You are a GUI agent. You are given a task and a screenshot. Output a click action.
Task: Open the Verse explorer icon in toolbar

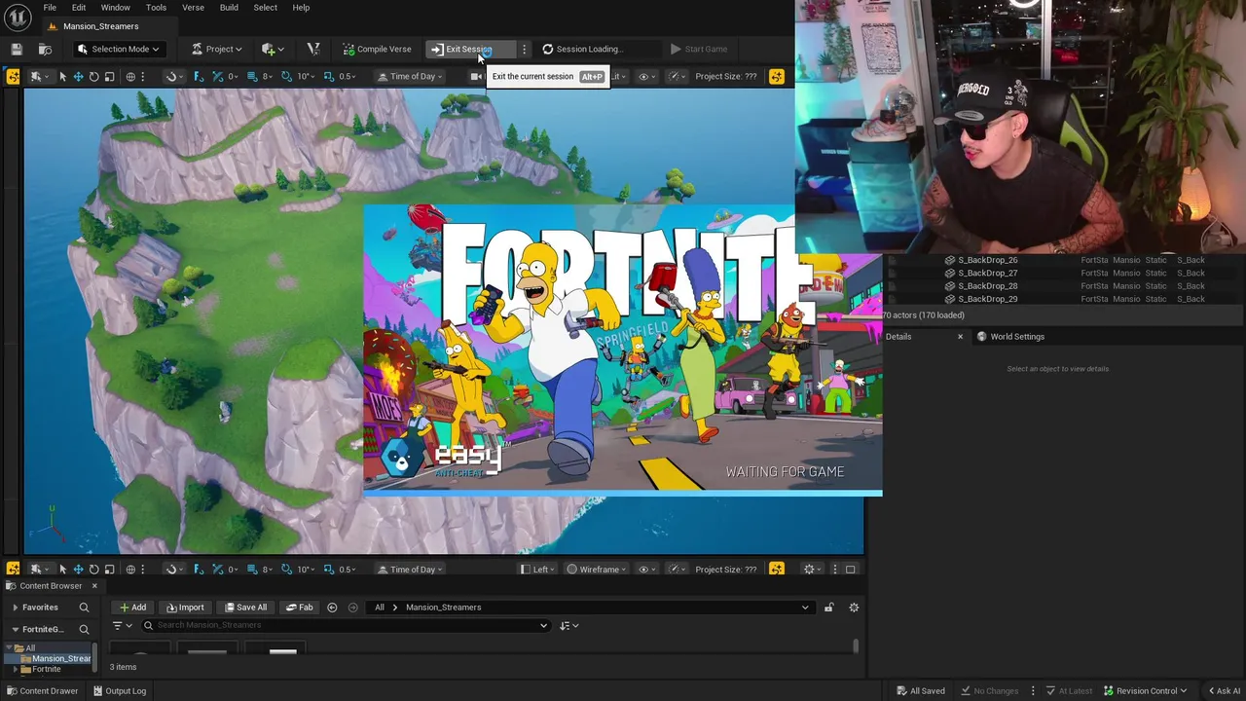pyautogui.click(x=313, y=49)
